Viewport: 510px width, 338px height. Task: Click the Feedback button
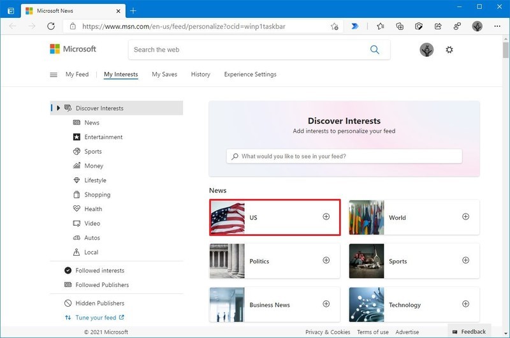(469, 332)
